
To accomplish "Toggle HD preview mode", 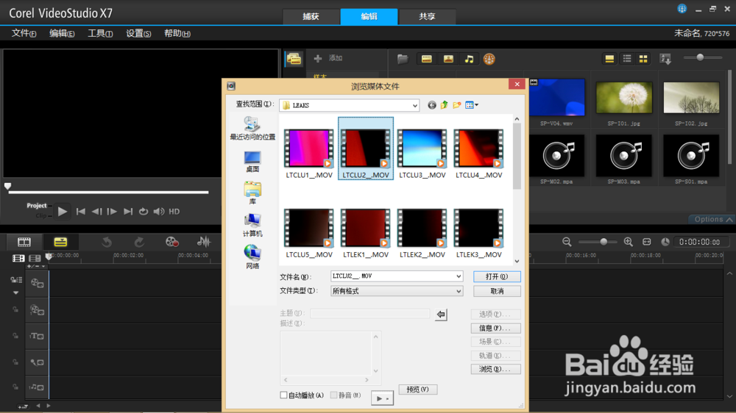I will click(x=174, y=212).
